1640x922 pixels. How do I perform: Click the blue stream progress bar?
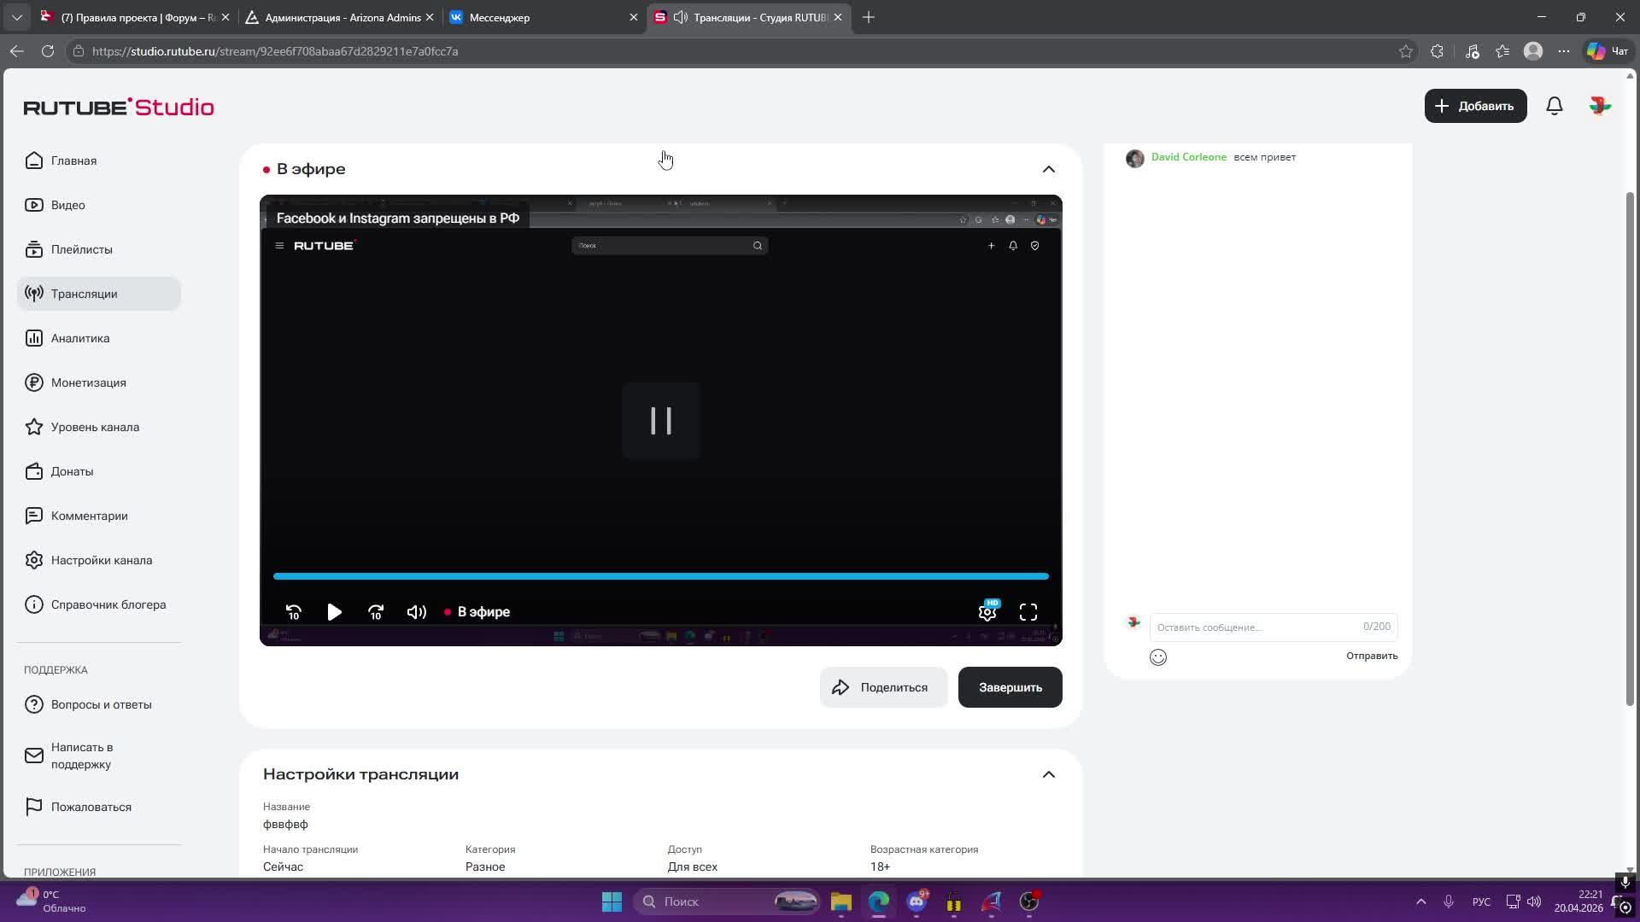tap(660, 576)
